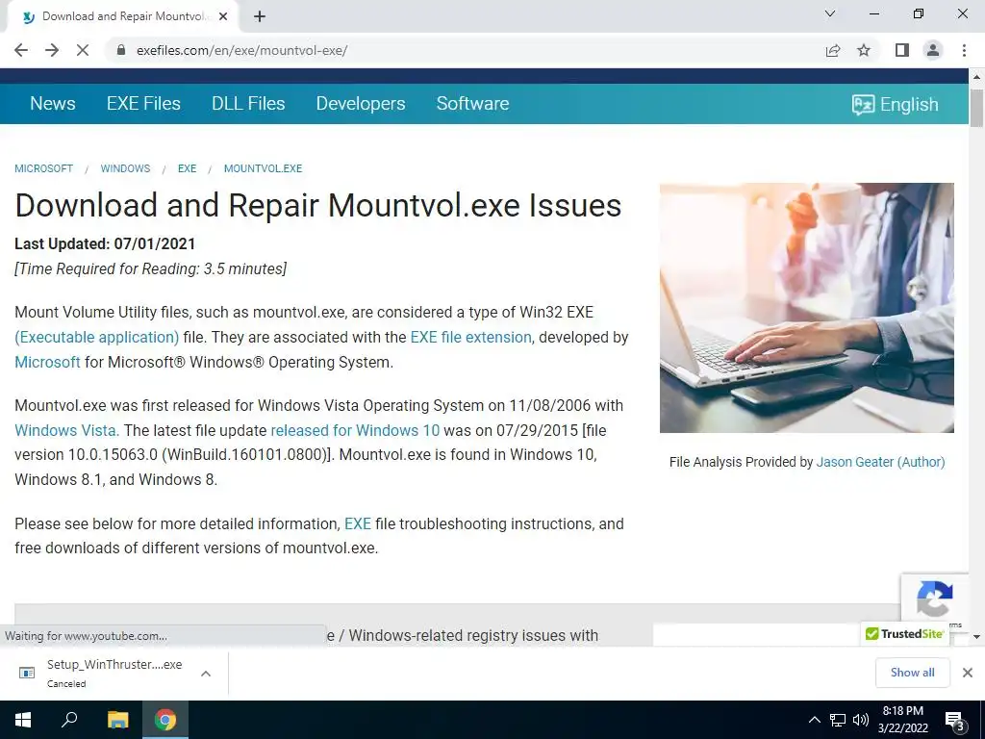The image size is (985, 739).
Task: Click the doctor with laptop image
Action: pos(807,308)
